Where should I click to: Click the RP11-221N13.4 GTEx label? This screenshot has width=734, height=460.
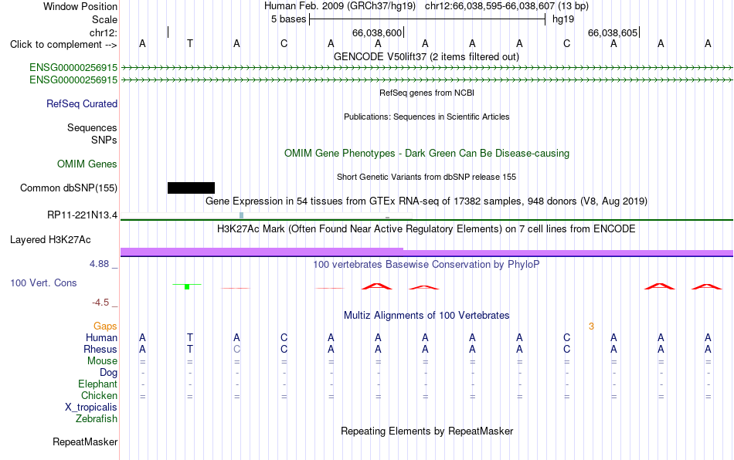82,215
